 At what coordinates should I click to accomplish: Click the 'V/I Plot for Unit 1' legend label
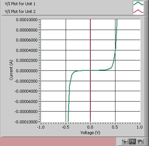point(20,4)
